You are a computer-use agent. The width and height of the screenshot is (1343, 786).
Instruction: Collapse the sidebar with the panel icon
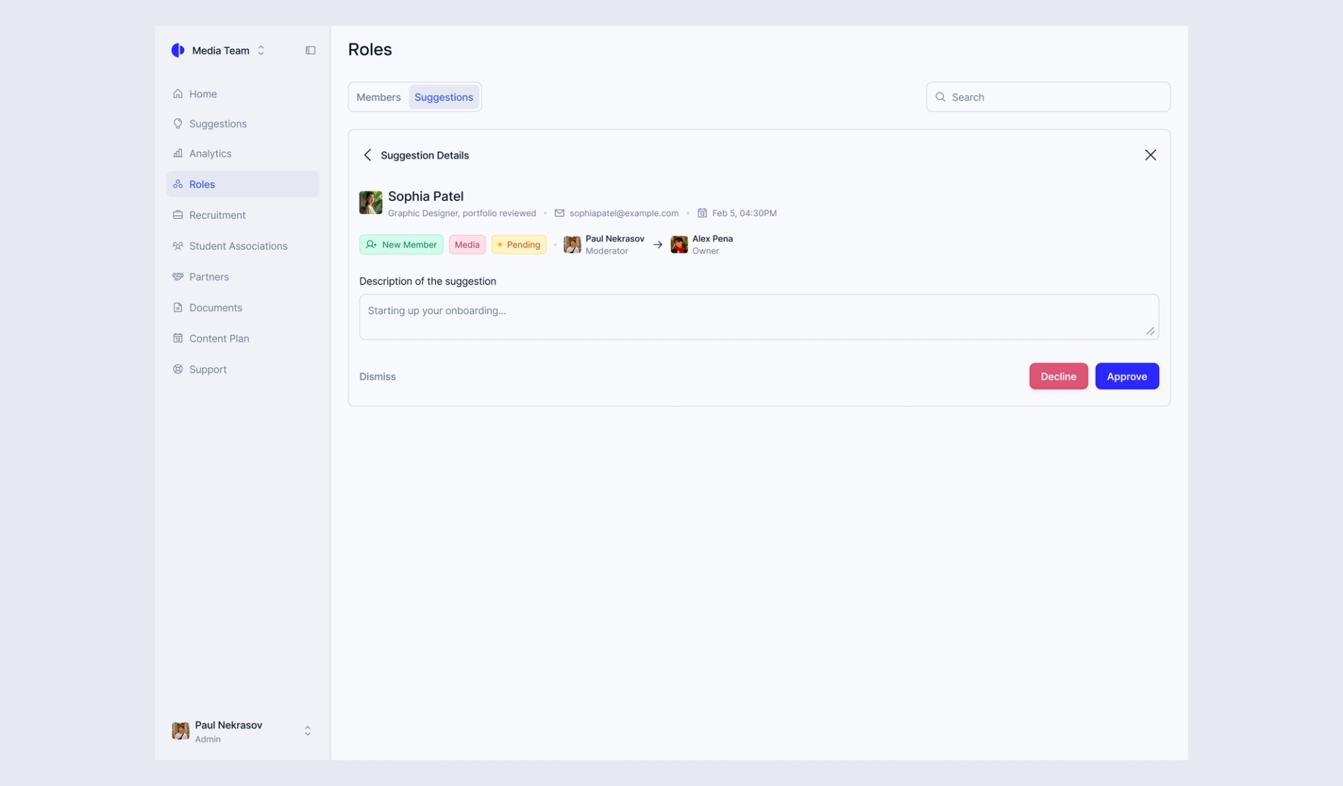coord(311,50)
